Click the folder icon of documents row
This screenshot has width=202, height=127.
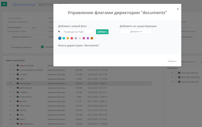coord(18,83)
